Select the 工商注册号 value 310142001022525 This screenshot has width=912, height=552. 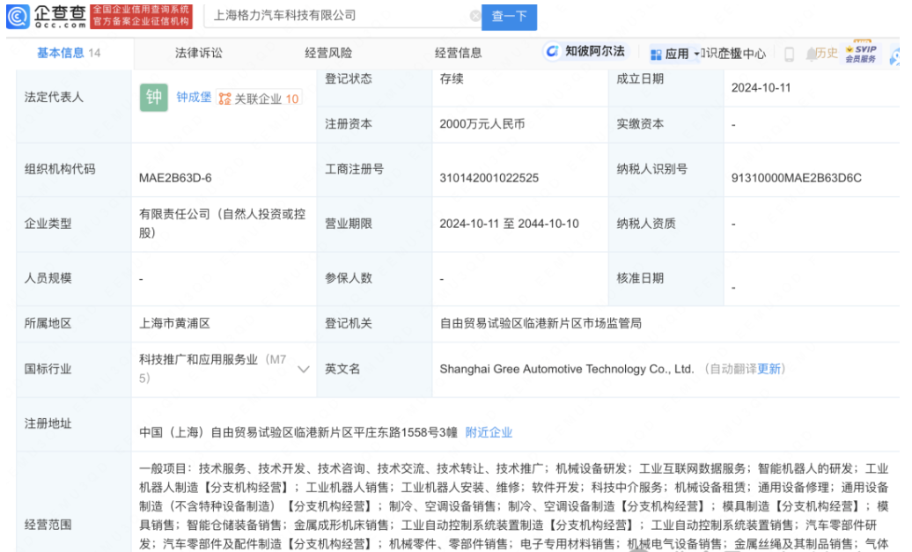coord(489,178)
